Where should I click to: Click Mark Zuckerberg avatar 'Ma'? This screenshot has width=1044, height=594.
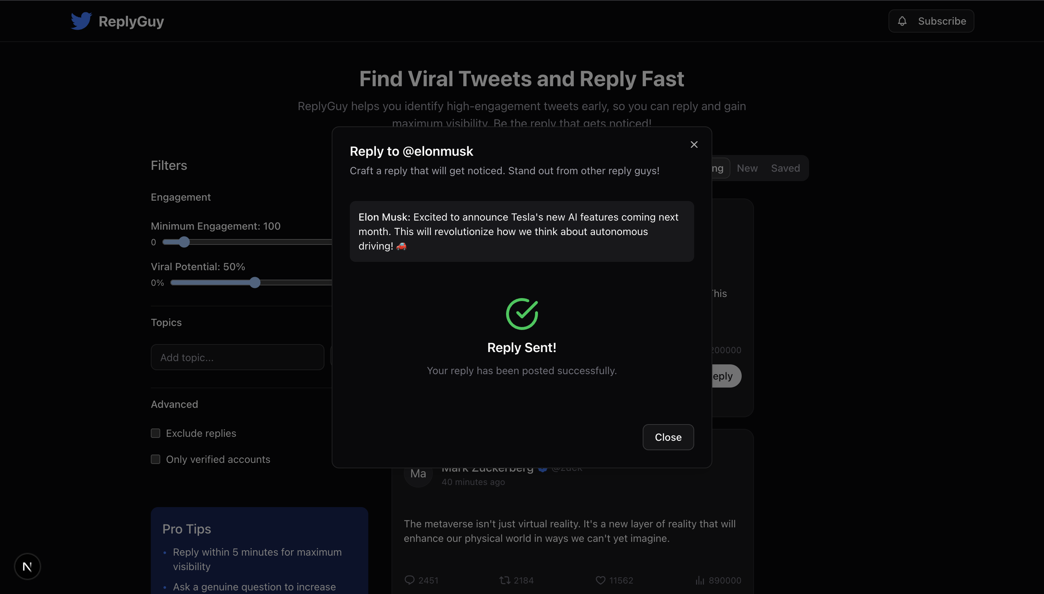[x=418, y=474]
